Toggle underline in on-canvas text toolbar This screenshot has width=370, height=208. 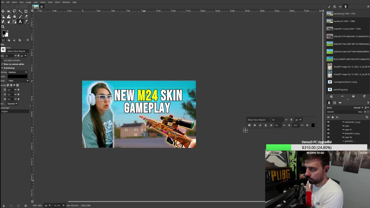click(x=265, y=125)
